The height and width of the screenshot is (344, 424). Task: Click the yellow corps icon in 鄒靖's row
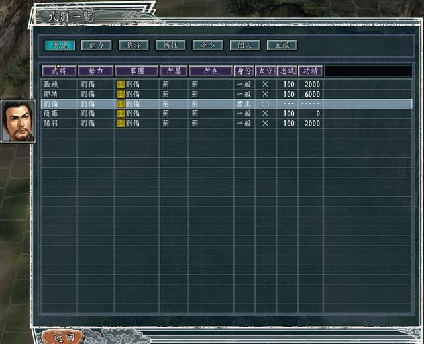121,95
